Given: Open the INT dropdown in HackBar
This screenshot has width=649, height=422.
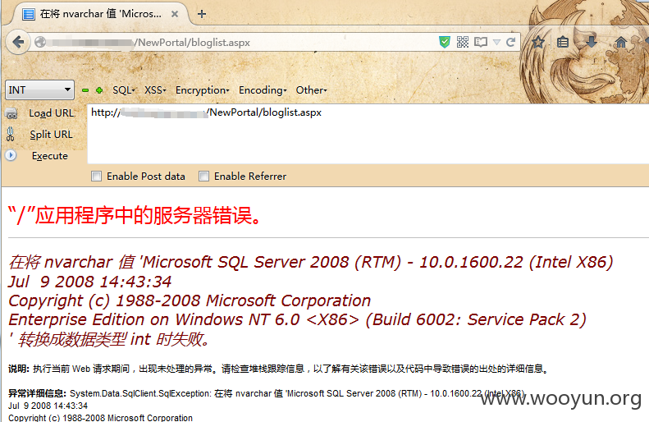Looking at the screenshot, I should 39,89.
